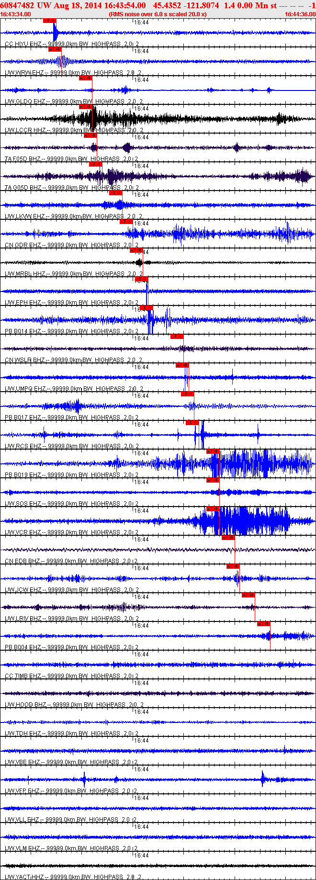
Task: Select the red pick flag on B014 trace
Action: click(x=147, y=308)
